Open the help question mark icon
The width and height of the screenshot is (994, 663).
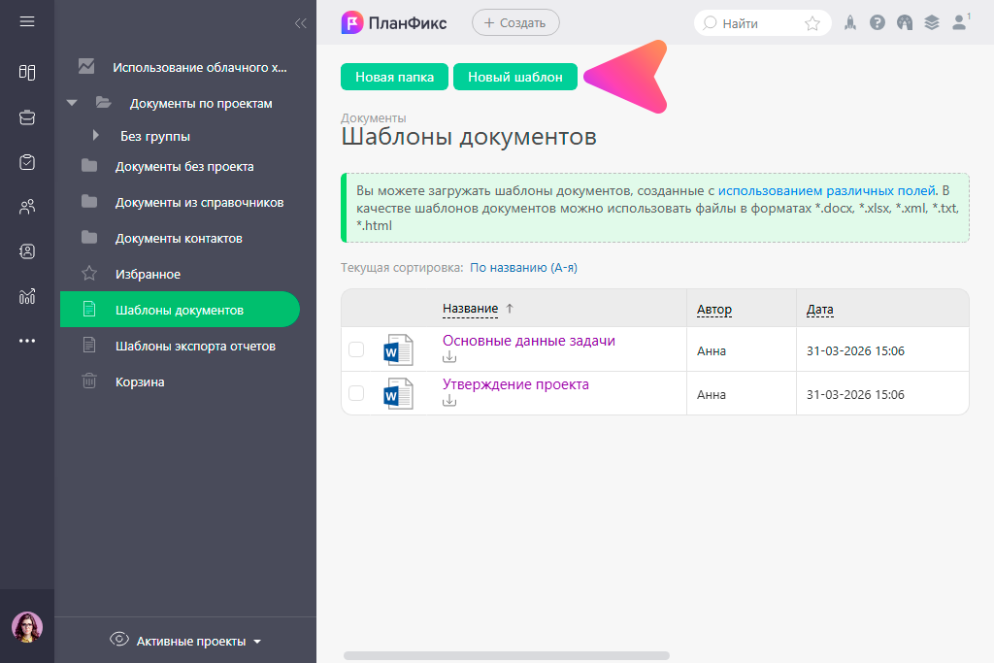878,23
